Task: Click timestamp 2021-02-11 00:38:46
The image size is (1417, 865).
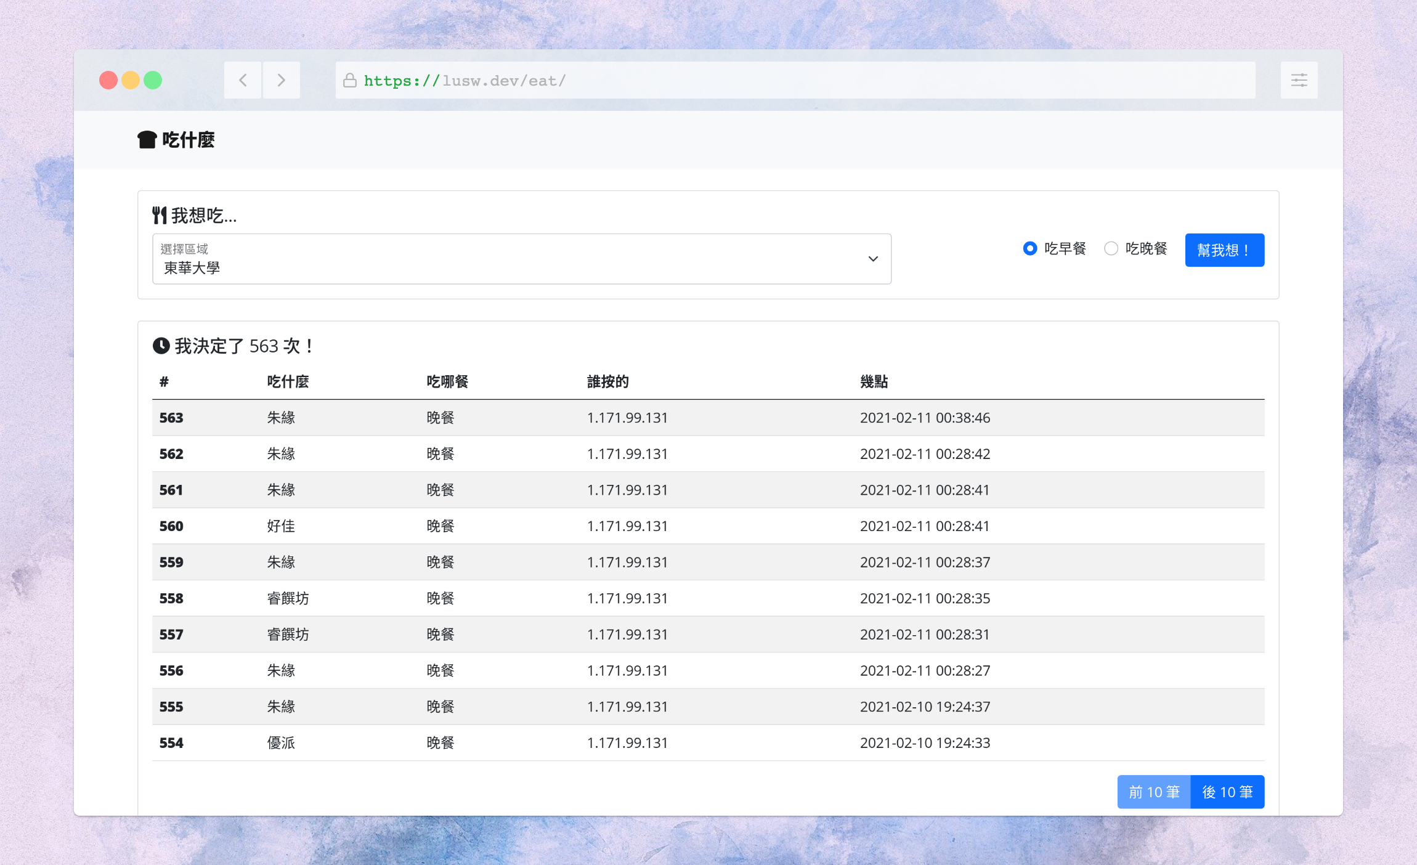Action: pos(925,418)
